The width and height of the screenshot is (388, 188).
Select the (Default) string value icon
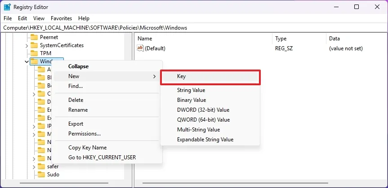(x=140, y=48)
